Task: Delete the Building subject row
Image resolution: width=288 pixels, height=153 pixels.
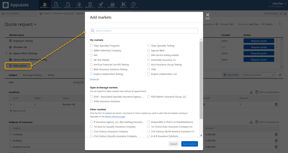Action: coord(276,141)
